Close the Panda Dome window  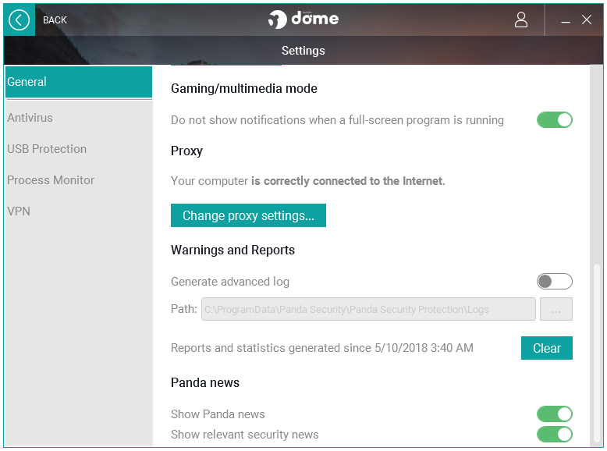[587, 20]
